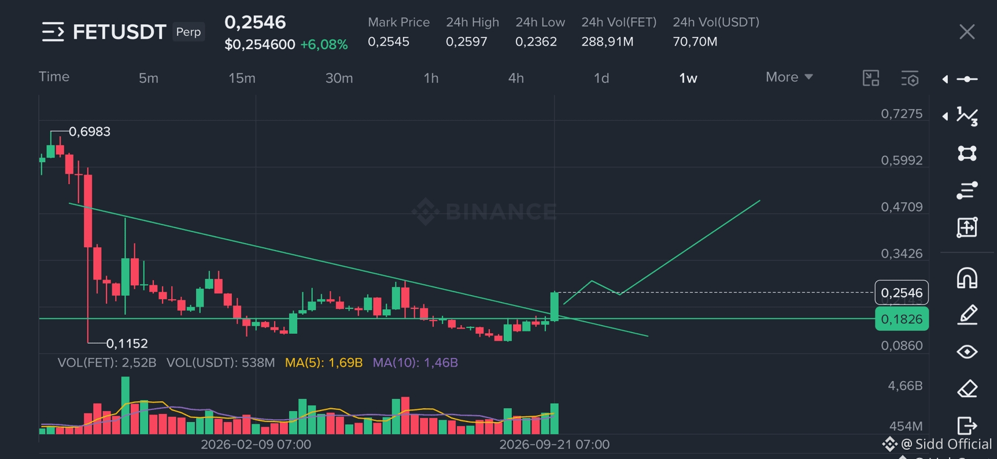Expand the polyline tool options arrow
This screenshot has width=997, height=459.
pyautogui.click(x=945, y=116)
